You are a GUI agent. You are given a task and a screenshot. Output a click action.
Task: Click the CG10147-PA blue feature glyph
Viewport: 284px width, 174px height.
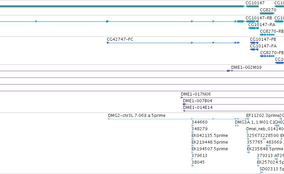tap(254, 49)
